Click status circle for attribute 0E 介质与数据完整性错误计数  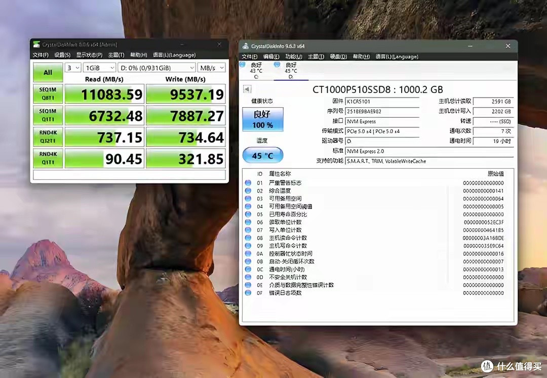point(248,285)
